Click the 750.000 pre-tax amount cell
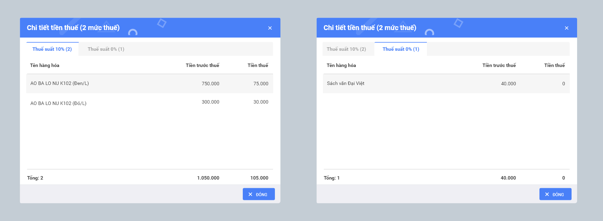603x221 pixels. [210, 84]
